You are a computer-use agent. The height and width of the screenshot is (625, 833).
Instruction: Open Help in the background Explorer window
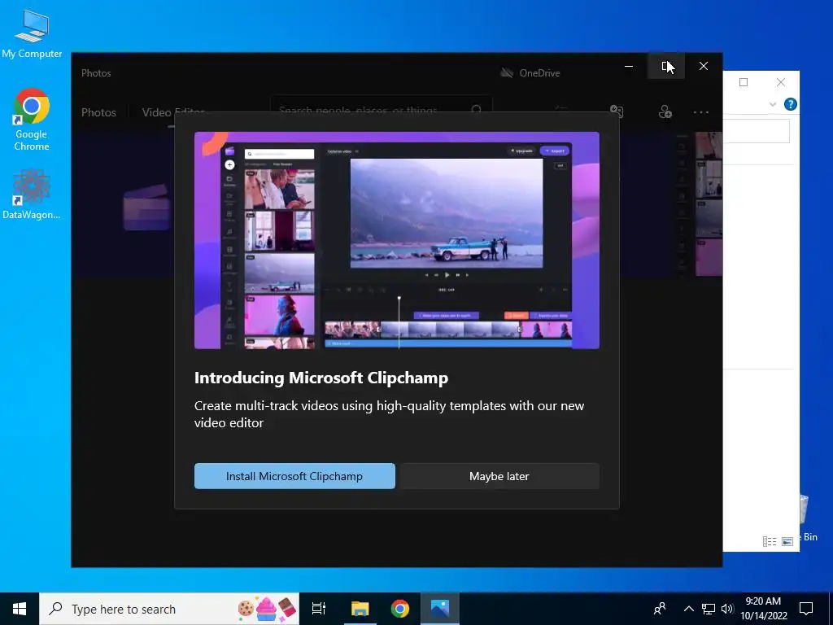point(791,104)
